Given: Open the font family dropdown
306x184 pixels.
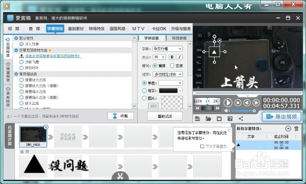Looking at the screenshot, I should (168, 49).
